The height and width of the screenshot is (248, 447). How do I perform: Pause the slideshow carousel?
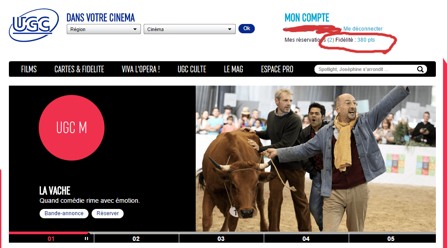(x=86, y=239)
